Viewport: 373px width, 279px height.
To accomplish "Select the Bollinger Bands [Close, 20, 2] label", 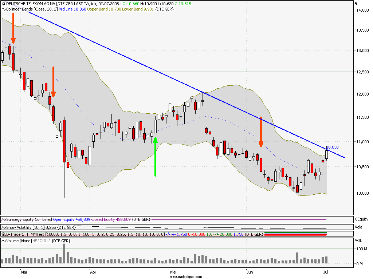I will [32, 9].
